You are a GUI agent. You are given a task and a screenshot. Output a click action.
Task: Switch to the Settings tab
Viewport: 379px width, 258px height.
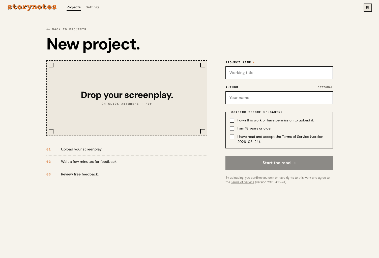[93, 7]
